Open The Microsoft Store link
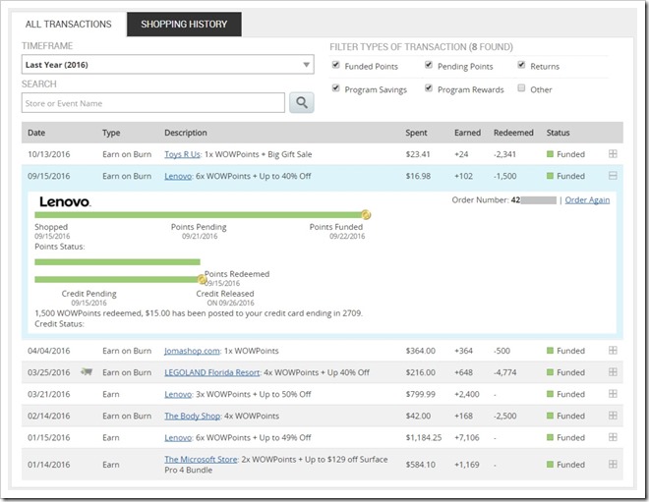The width and height of the screenshot is (649, 502). tap(201, 459)
